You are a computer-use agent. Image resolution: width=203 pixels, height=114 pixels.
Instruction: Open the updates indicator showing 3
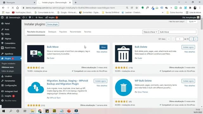[x=25, y=17]
